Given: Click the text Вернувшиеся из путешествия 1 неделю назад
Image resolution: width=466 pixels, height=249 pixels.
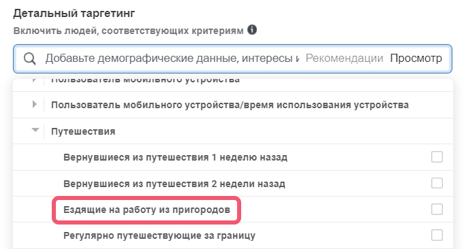Looking at the screenshot, I should tap(175, 157).
